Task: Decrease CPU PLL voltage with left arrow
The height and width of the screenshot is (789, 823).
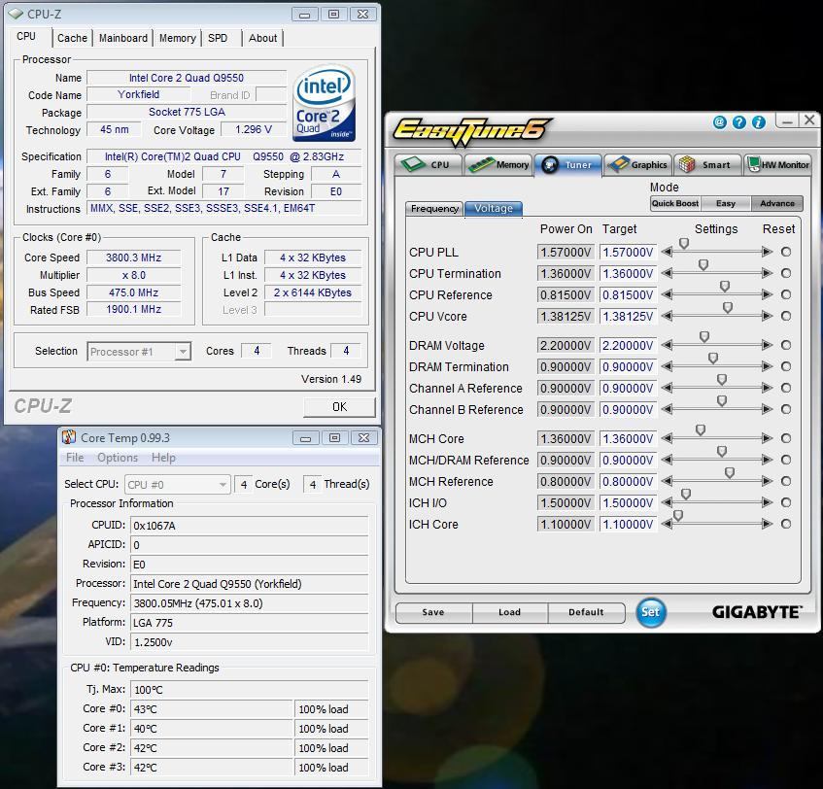Action: pyautogui.click(x=667, y=252)
